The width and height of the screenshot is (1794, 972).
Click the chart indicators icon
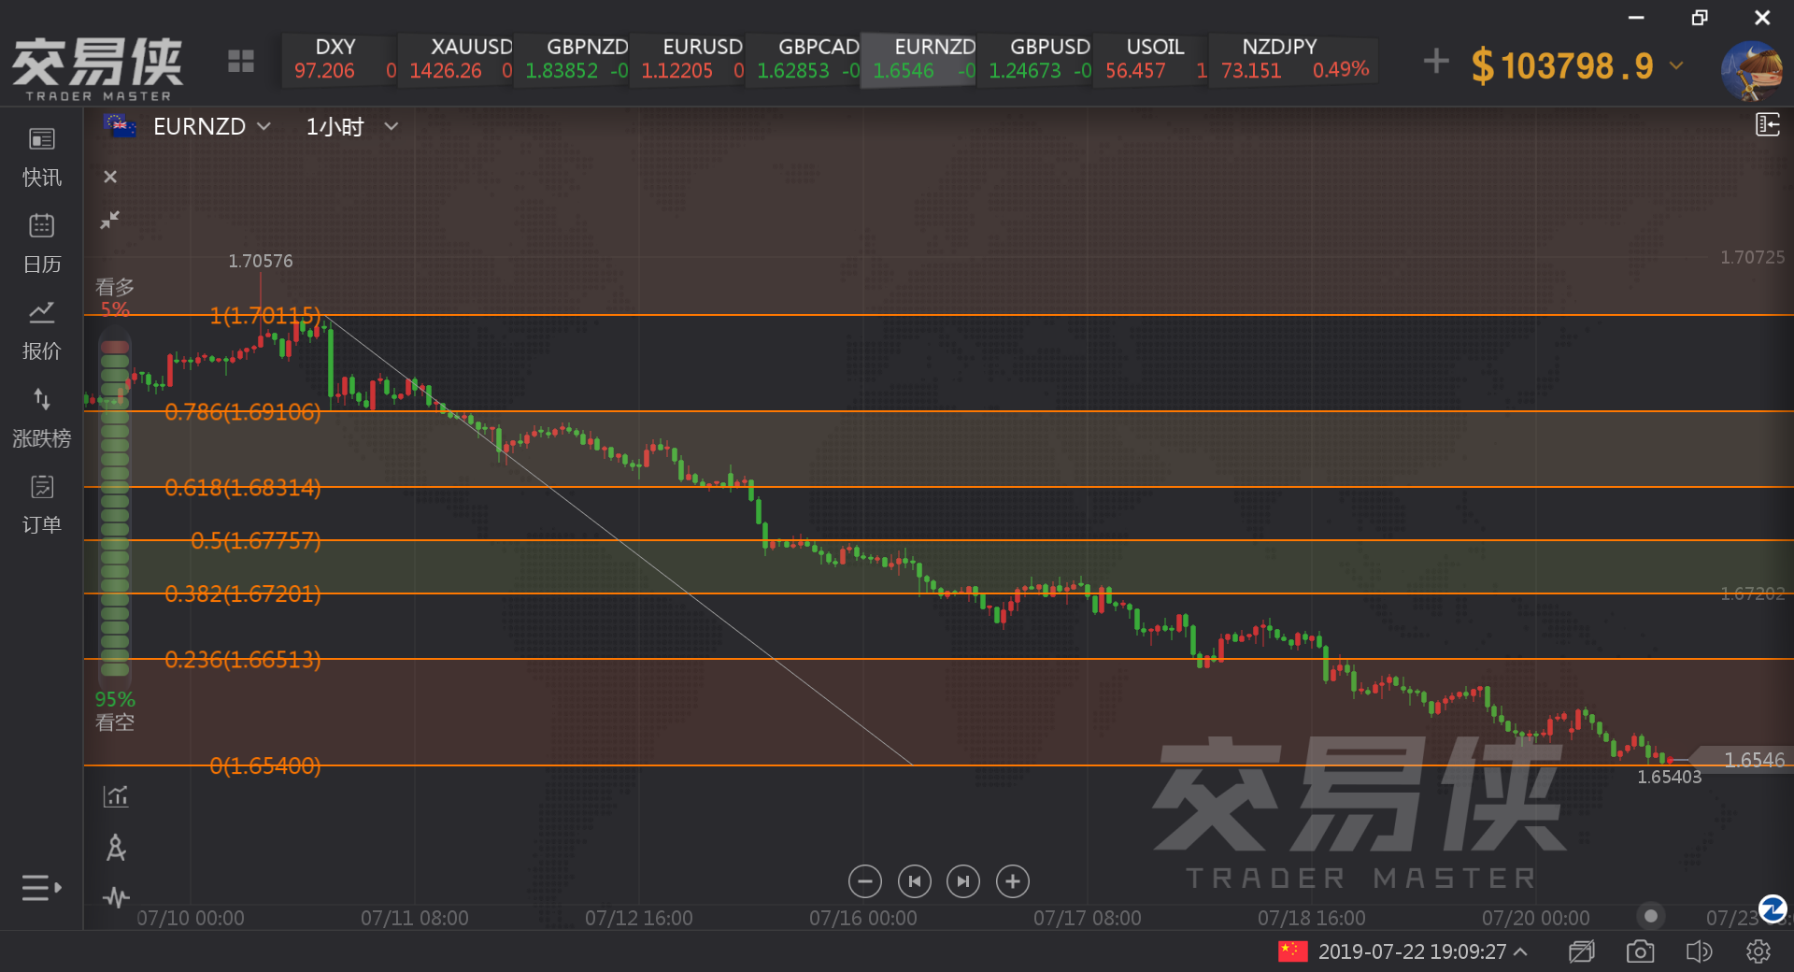pos(116,796)
